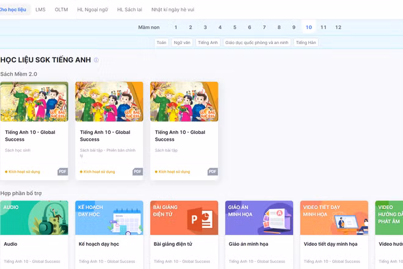Open the Kho học liệu tab
This screenshot has width=403, height=269.
tap(13, 10)
